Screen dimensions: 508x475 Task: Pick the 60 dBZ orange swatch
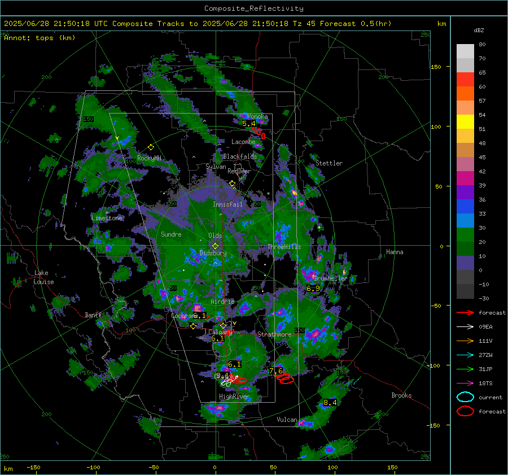tap(465, 93)
